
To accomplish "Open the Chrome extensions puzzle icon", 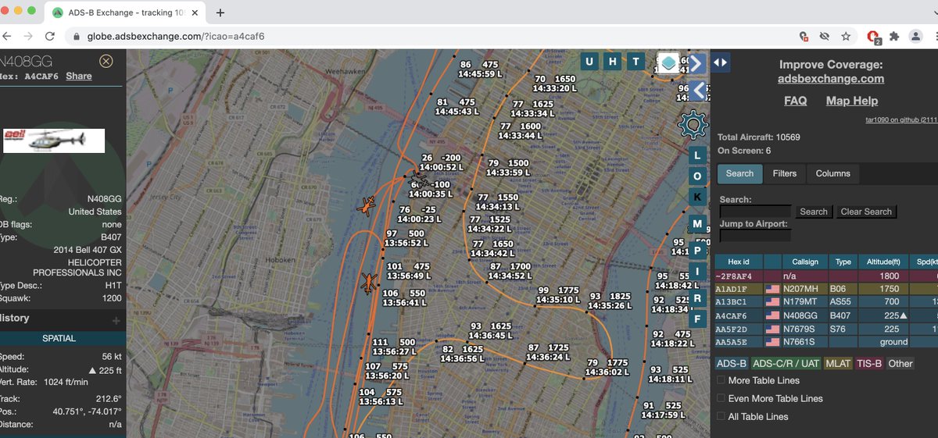I will pos(894,36).
